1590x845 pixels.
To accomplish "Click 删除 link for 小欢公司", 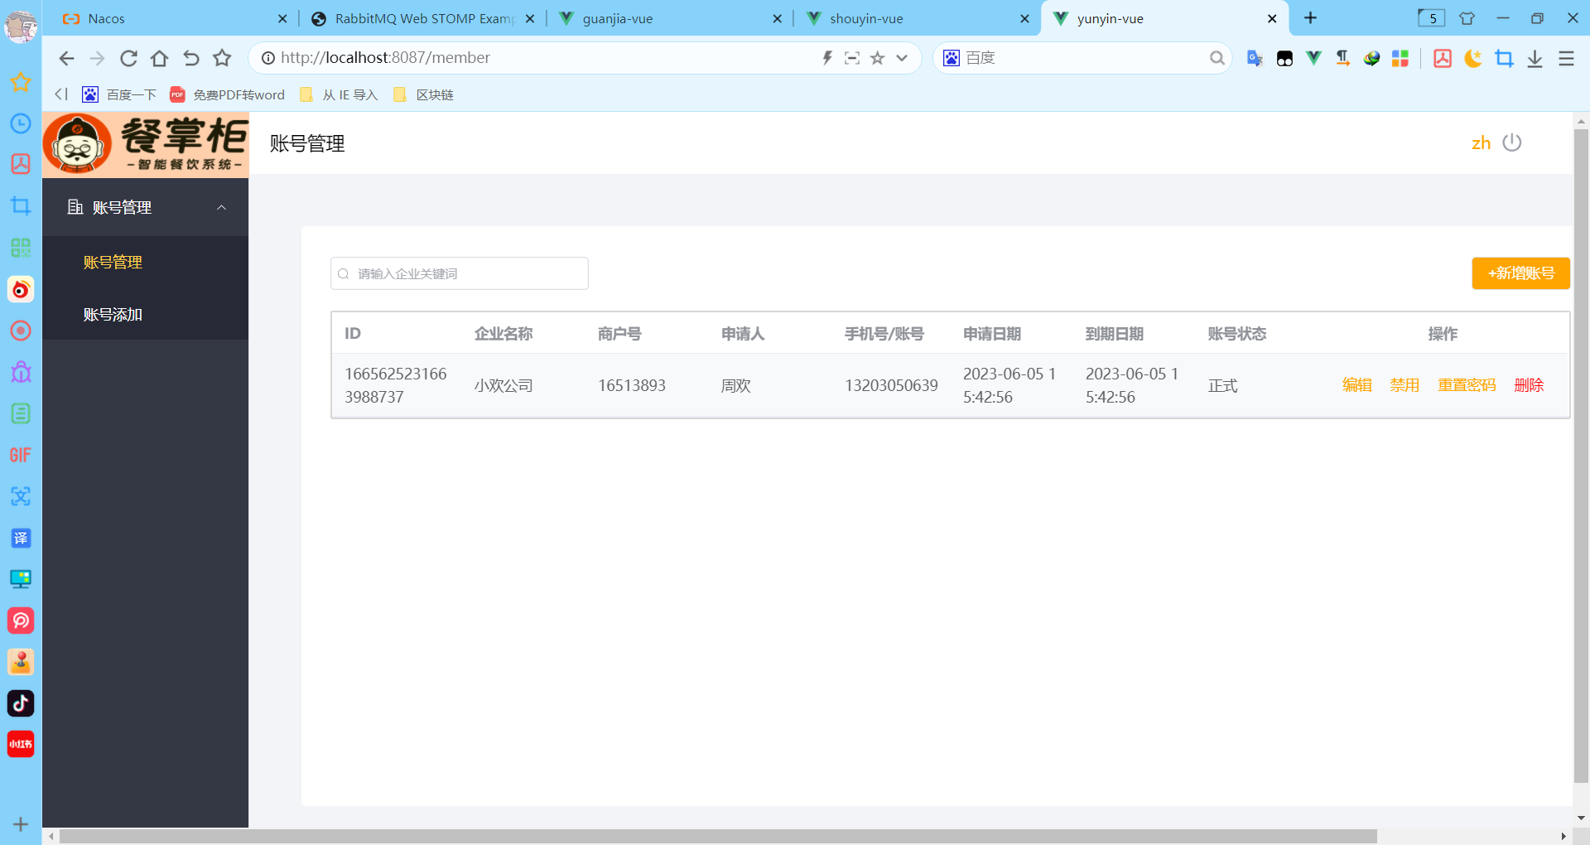I will click(1529, 385).
